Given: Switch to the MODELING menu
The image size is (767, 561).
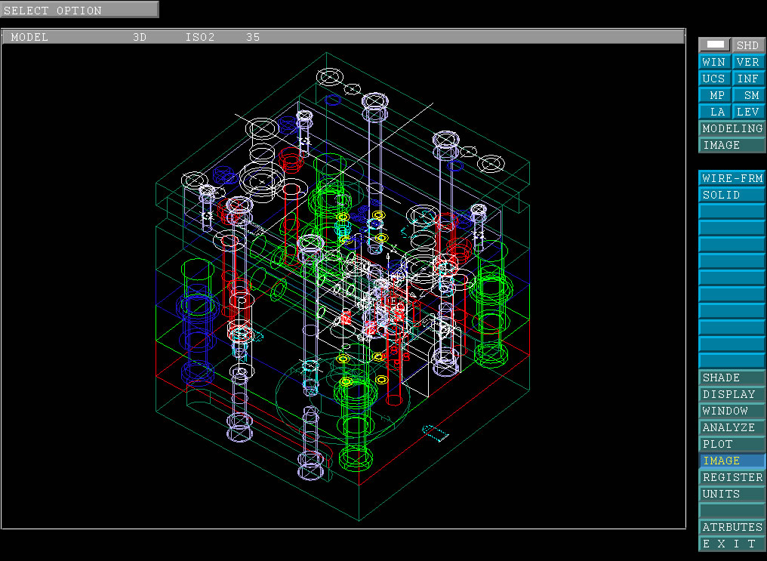Looking at the screenshot, I should [x=732, y=128].
